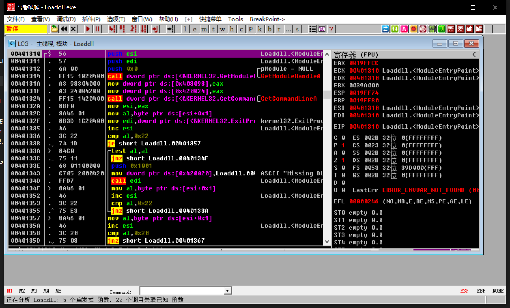Open the purple appearance grid icon
Screen dimensions: 510x308
click(x=322, y=29)
